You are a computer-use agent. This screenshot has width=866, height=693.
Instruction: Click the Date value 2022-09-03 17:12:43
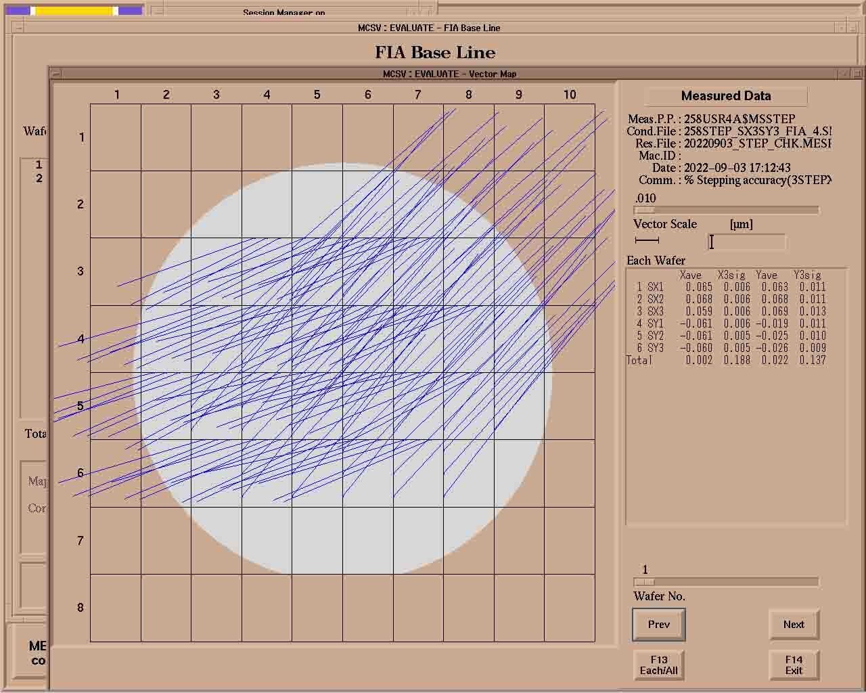737,168
